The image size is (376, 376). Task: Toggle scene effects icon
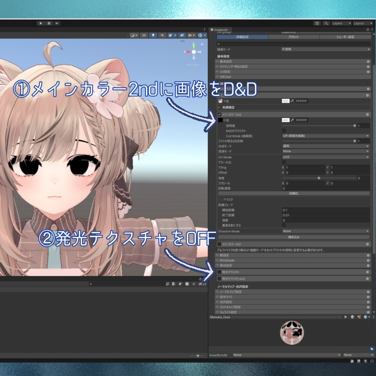click(x=172, y=35)
